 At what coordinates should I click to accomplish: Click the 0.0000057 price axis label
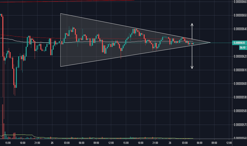tap(240, 125)
